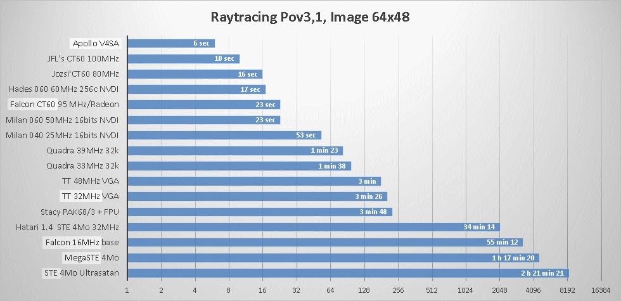Screen dimensions: 621x301
Task: Click the "17 sec" bar value
Action: tap(250, 89)
